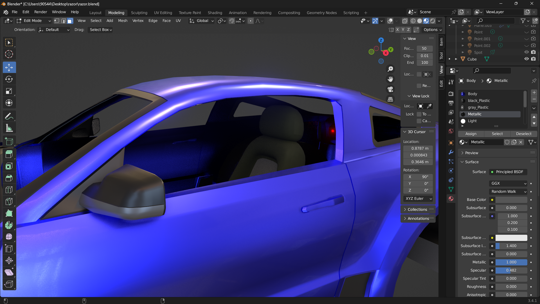This screenshot has height=304, width=540.
Task: Select the Extrude Region tool
Action: 9,154
